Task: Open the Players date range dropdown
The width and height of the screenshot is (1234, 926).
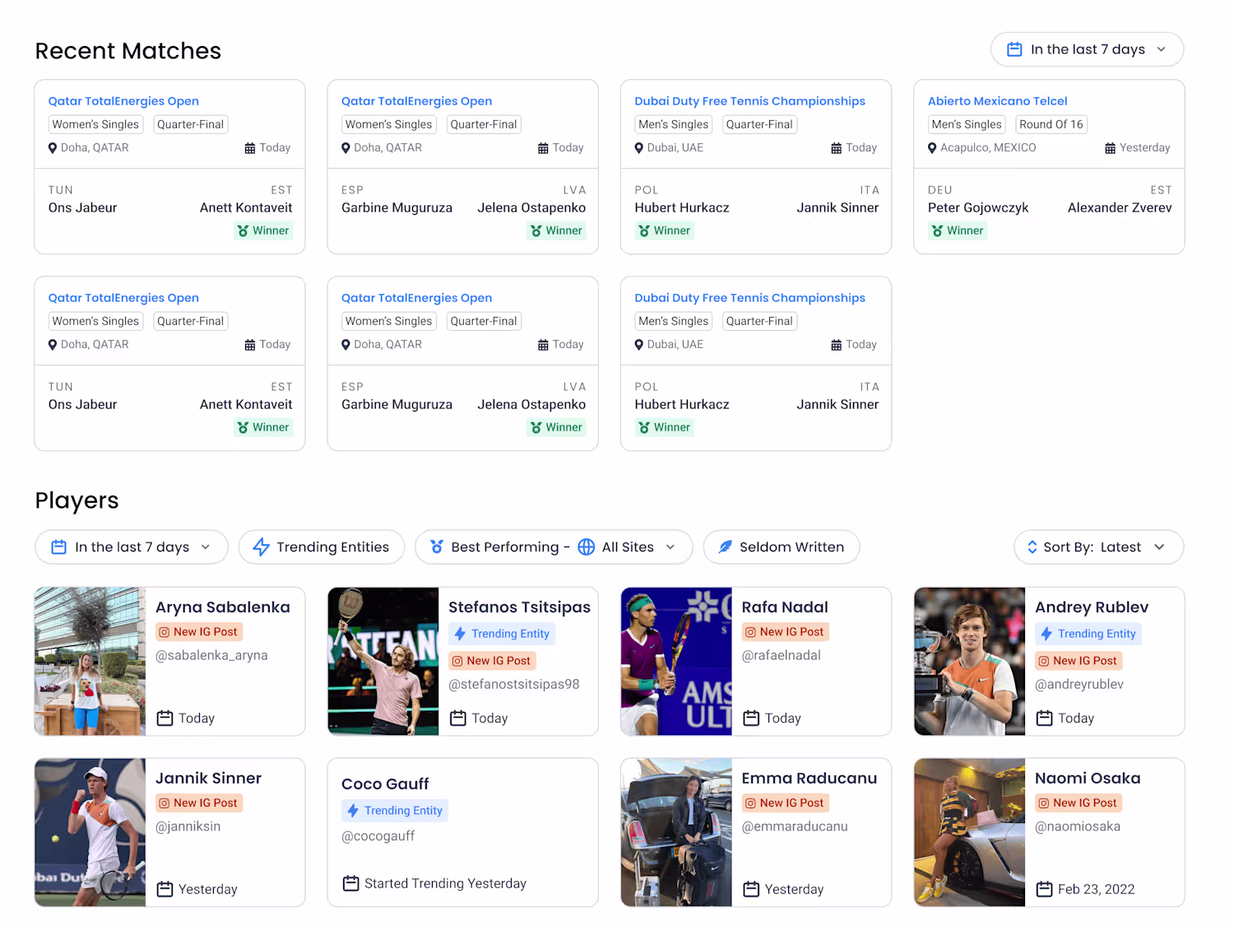Action: [x=132, y=547]
